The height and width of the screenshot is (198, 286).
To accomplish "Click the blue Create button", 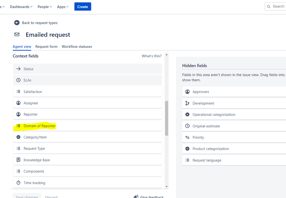I will click(83, 7).
